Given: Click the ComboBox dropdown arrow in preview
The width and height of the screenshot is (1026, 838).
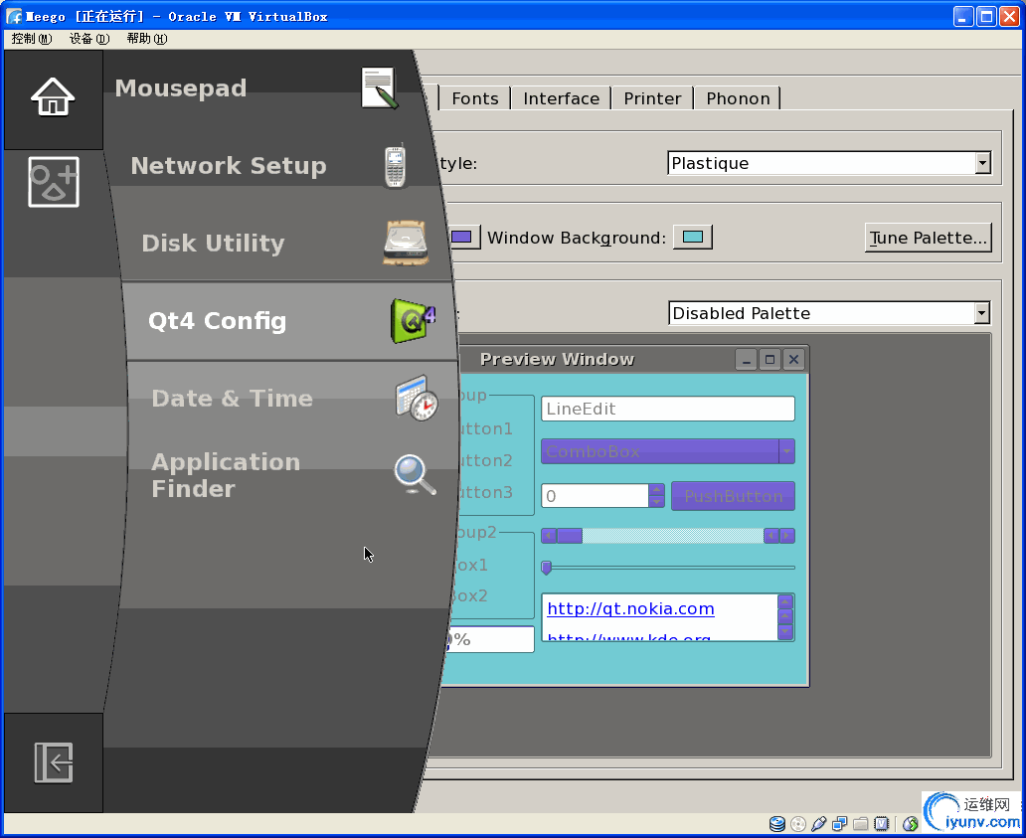Looking at the screenshot, I should 786,451.
